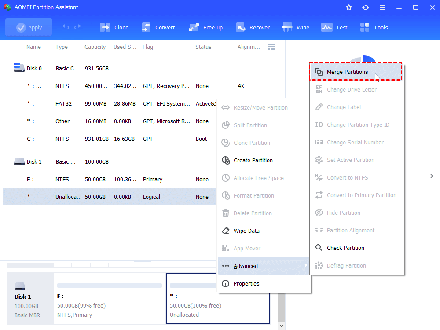Click the undo arrow icon
This screenshot has width=440, height=330.
[66, 27]
